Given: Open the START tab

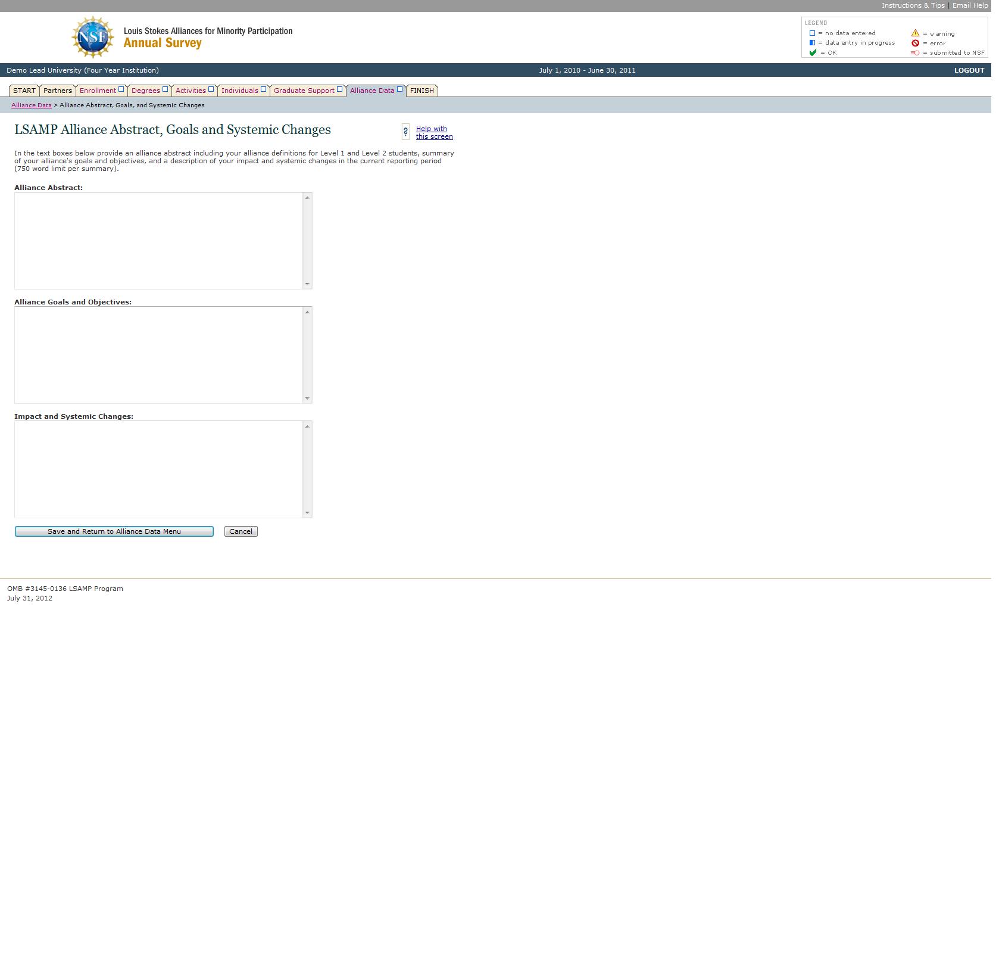Looking at the screenshot, I should (24, 91).
